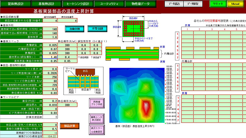Select ビア充填材の熱伝導率 field 0.03

tap(50, 113)
